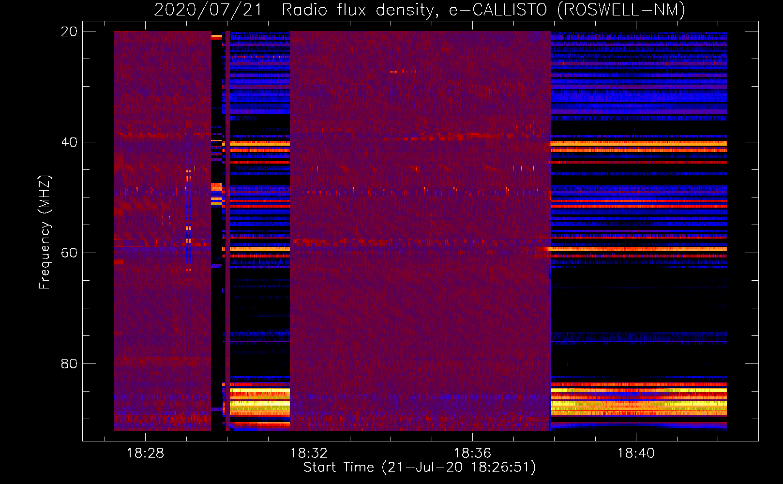Click the plot title with date 2020/07/21

pyautogui.click(x=420, y=10)
